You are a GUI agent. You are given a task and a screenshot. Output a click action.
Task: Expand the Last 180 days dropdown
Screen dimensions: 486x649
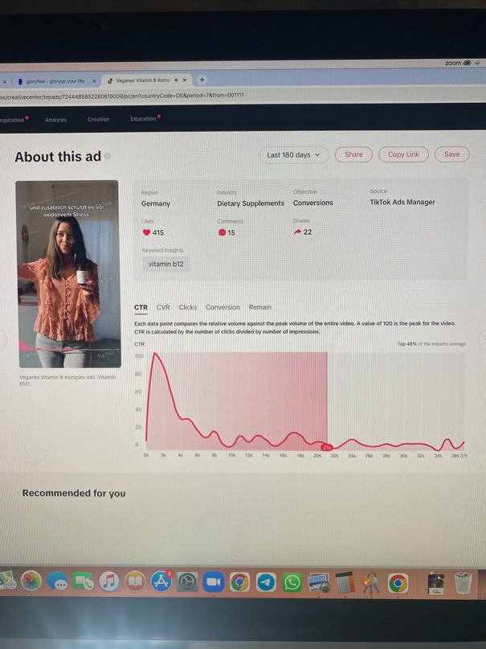293,154
